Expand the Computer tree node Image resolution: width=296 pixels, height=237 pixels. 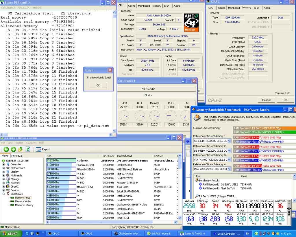coord(4,164)
